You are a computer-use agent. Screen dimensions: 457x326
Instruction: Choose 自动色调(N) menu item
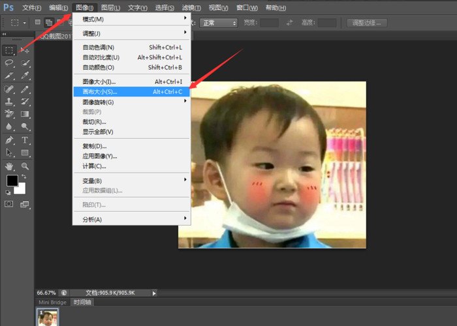coord(131,47)
